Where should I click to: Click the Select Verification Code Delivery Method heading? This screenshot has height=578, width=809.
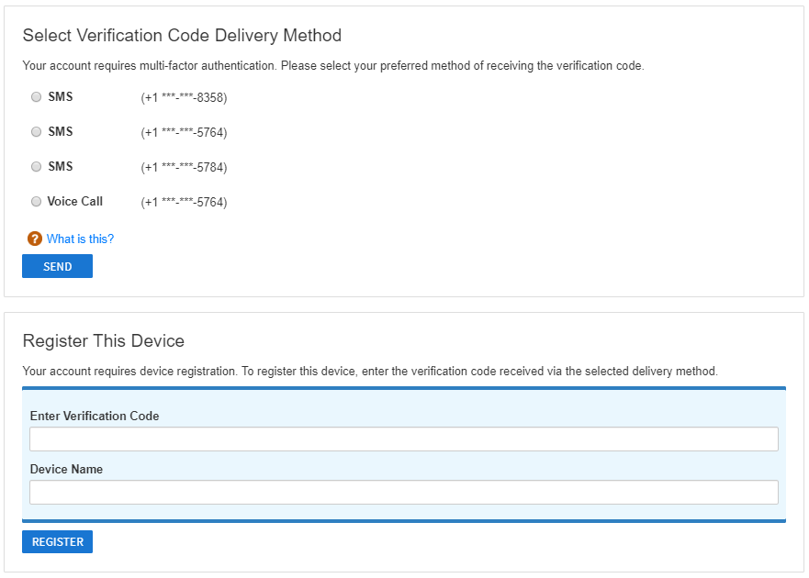[x=181, y=35]
